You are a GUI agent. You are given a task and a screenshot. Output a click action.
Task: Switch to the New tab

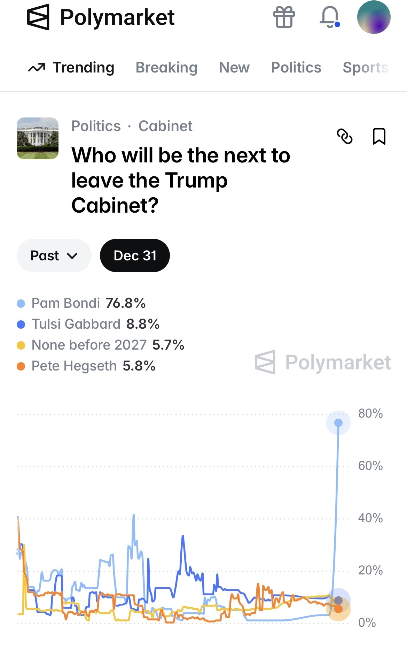pyautogui.click(x=234, y=68)
